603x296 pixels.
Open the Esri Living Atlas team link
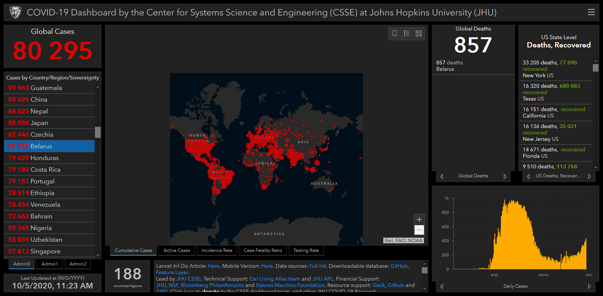pos(275,279)
